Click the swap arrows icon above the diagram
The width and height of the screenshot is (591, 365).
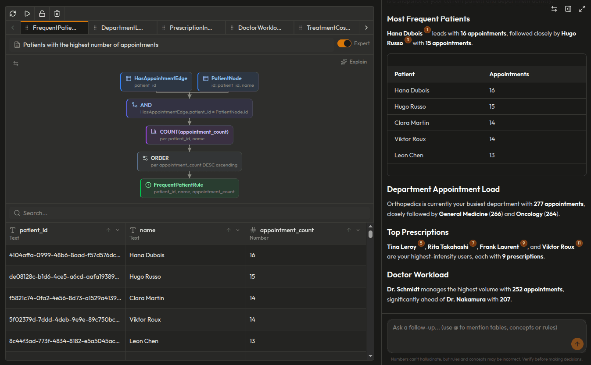(x=16, y=64)
